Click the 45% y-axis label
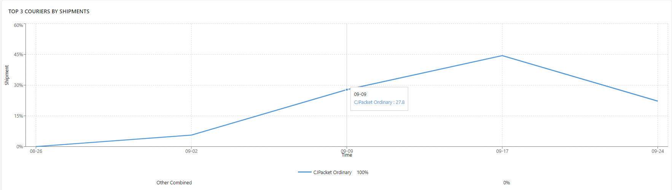Screen dimensions: 672x190 pyautogui.click(x=18, y=55)
